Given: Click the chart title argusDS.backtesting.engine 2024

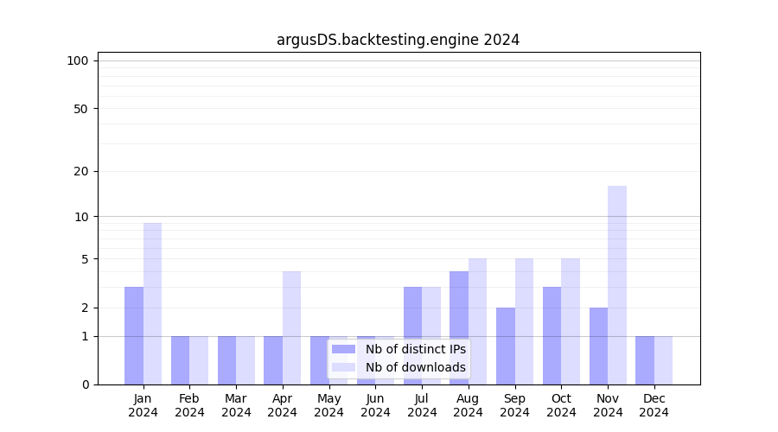Looking at the screenshot, I should pyautogui.click(x=398, y=40).
